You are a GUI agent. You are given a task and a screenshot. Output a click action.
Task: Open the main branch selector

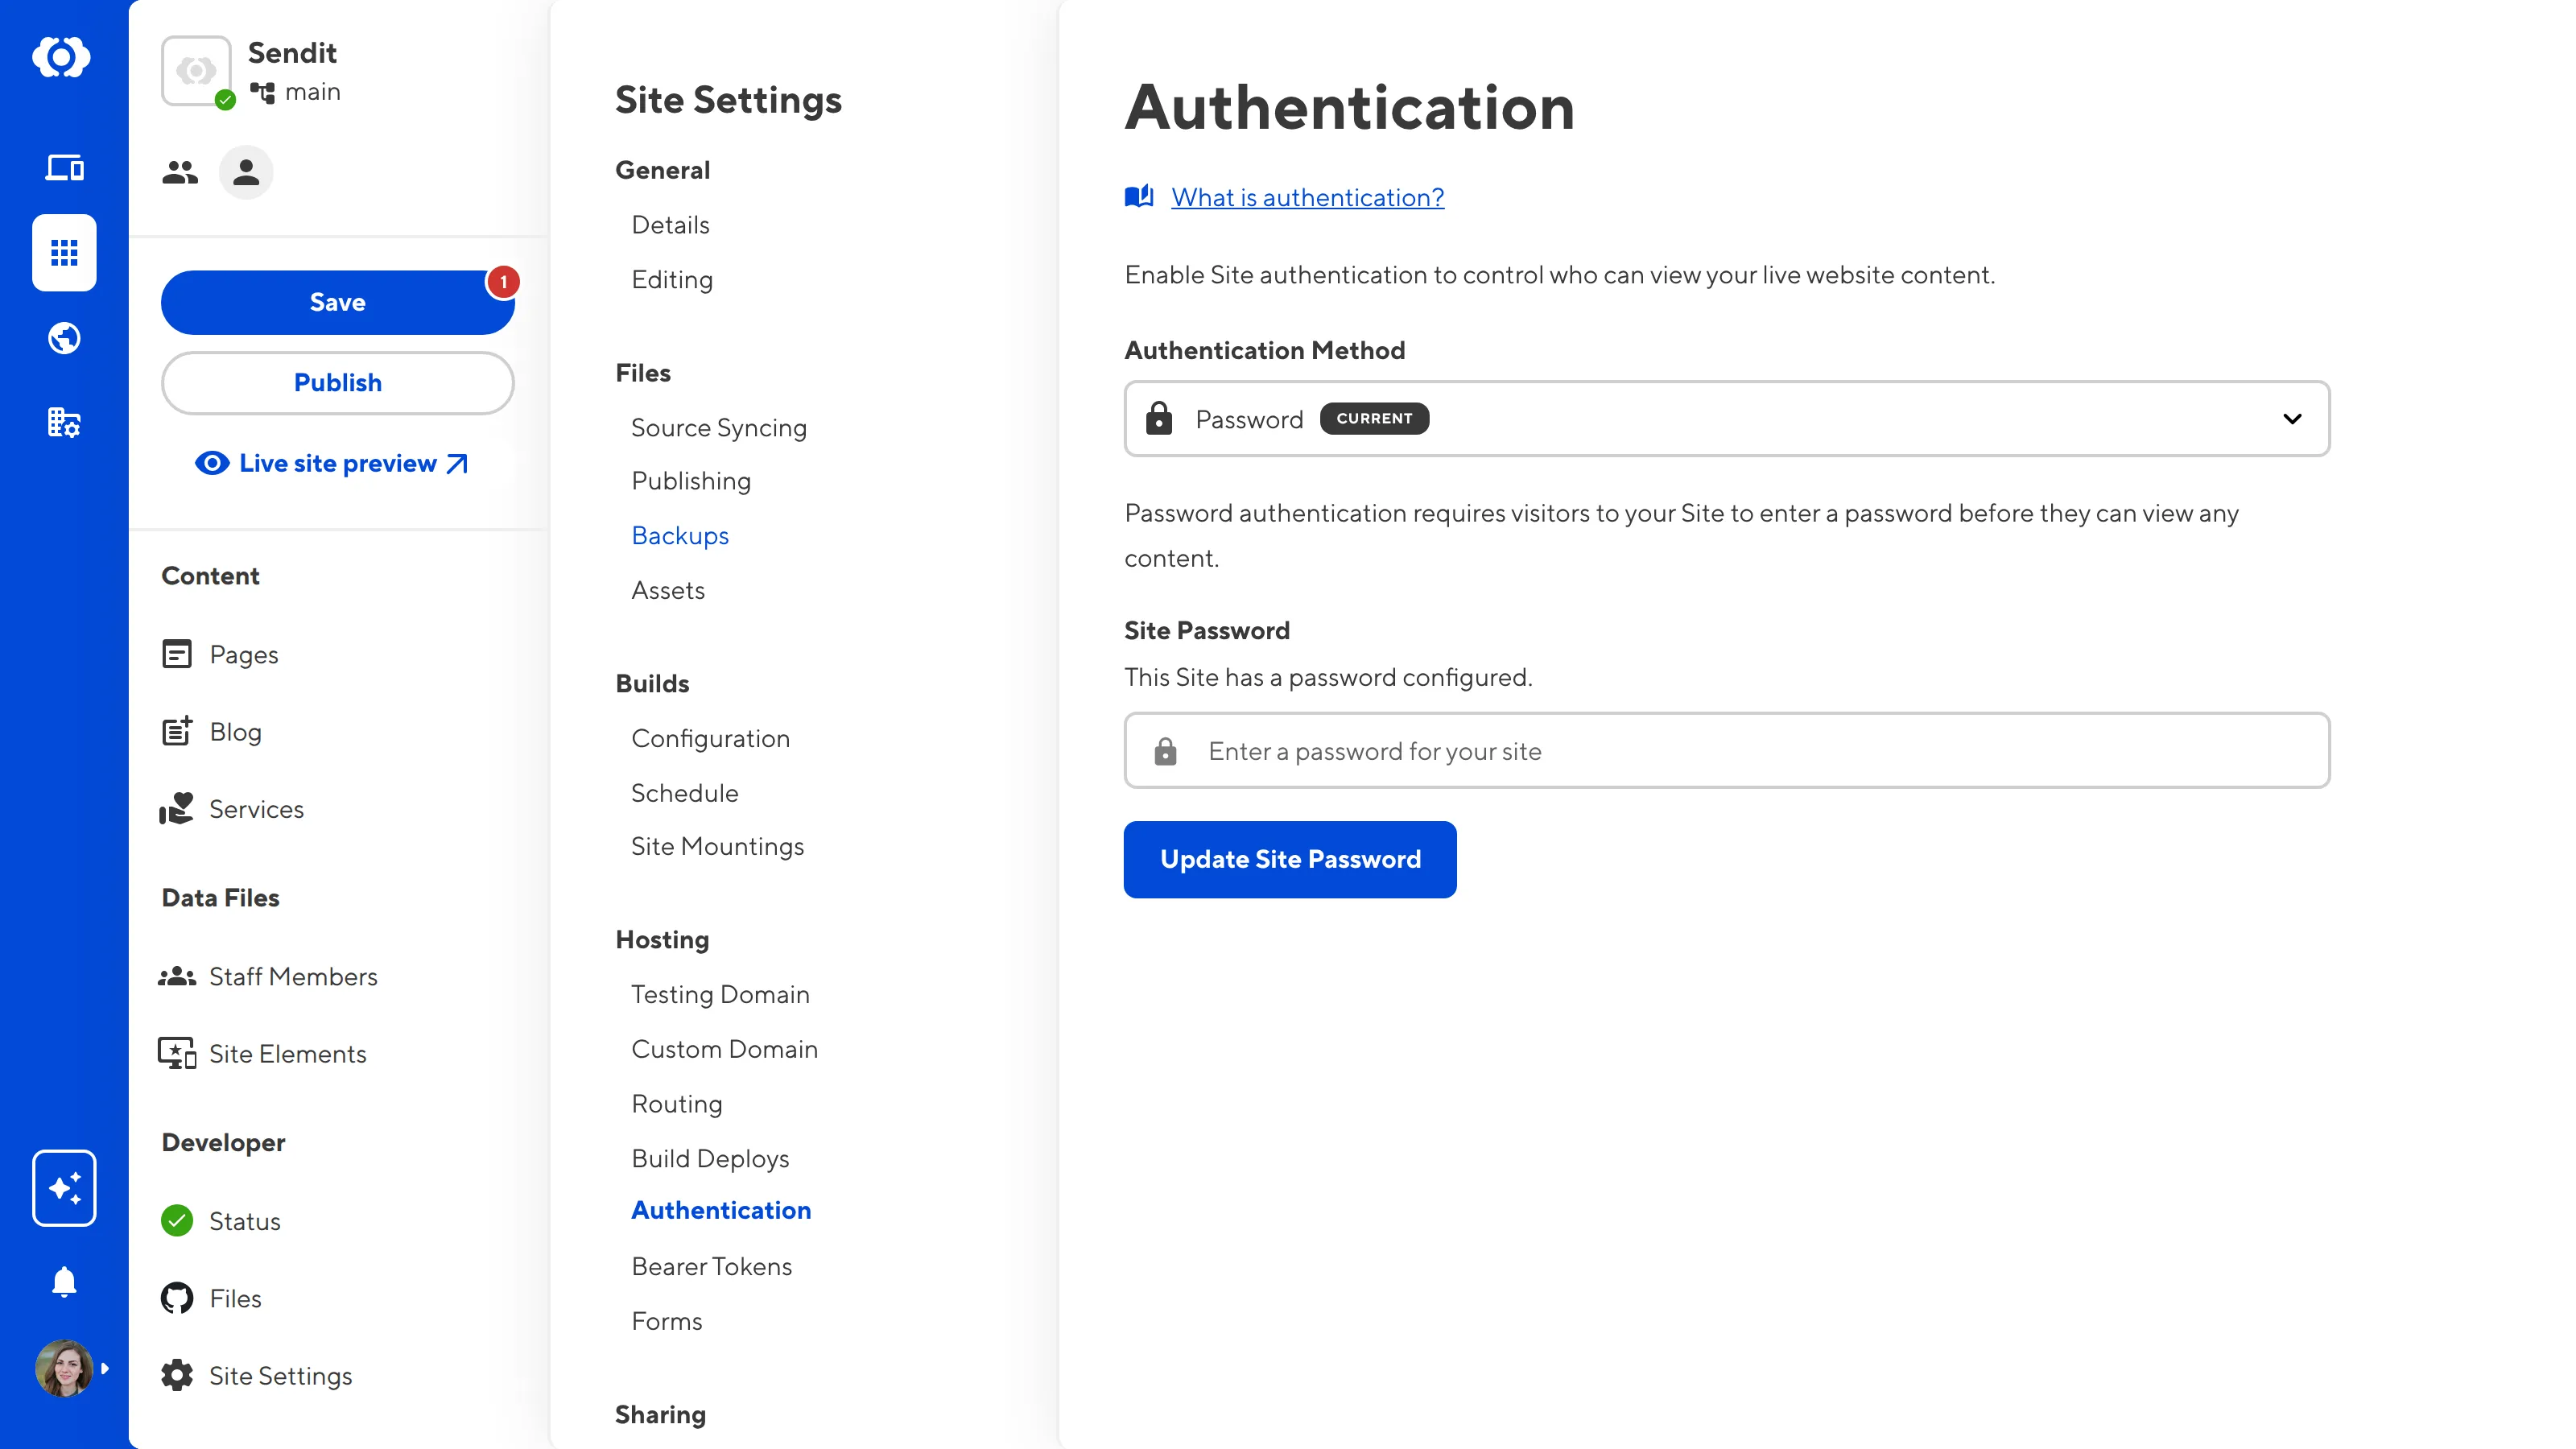(296, 92)
